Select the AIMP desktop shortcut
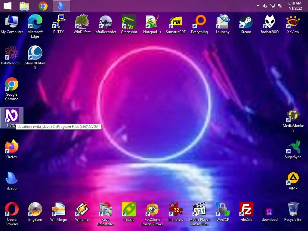Screen dimensions: 308x231 (x=293, y=180)
